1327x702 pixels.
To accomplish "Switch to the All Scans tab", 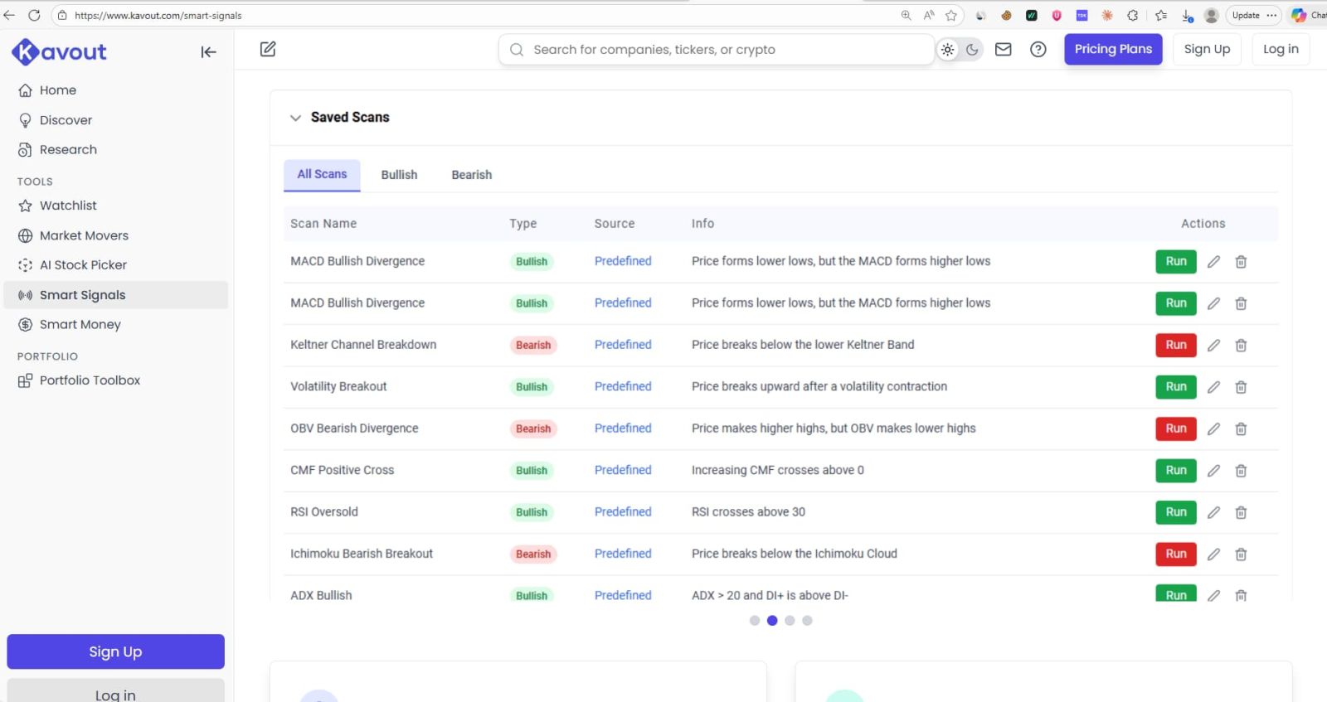I will click(x=322, y=175).
